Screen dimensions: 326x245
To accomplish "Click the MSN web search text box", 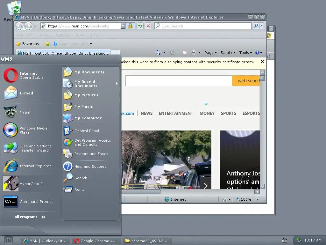I will coord(179,81).
